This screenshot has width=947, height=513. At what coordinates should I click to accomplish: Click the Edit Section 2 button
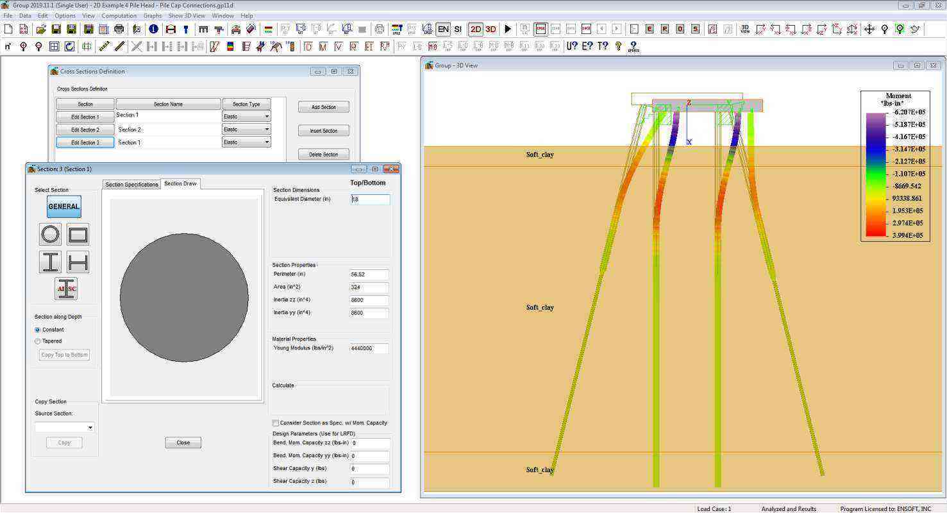coord(85,130)
